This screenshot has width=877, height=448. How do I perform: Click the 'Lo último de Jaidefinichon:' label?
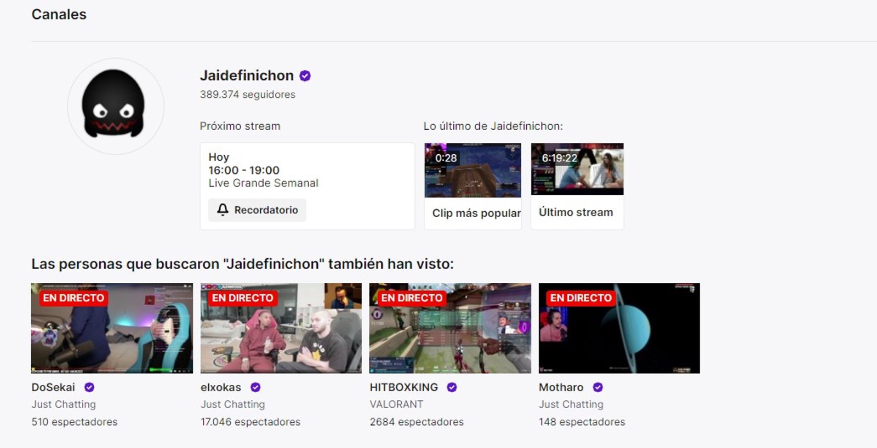point(493,126)
